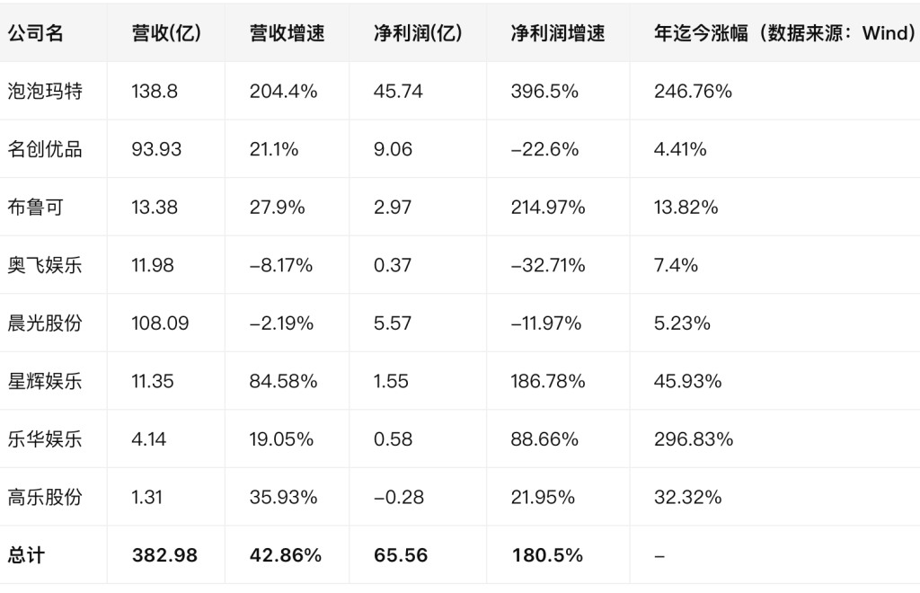
Task: Select the 晨光股份 company cell
Action: tap(45, 323)
